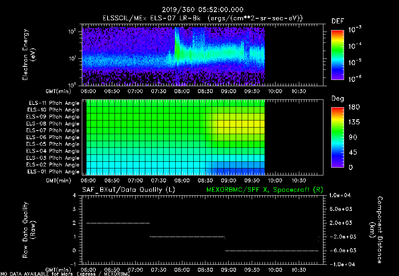Click the 10^-5 DEF scale value

(x=355, y=62)
